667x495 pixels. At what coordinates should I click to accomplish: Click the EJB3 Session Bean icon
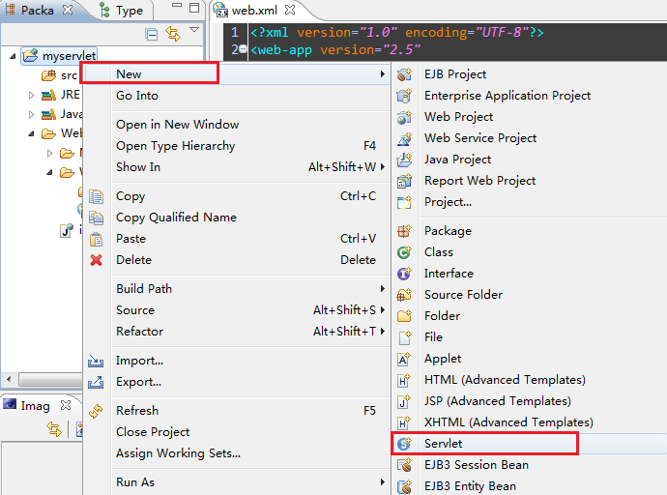click(x=404, y=465)
